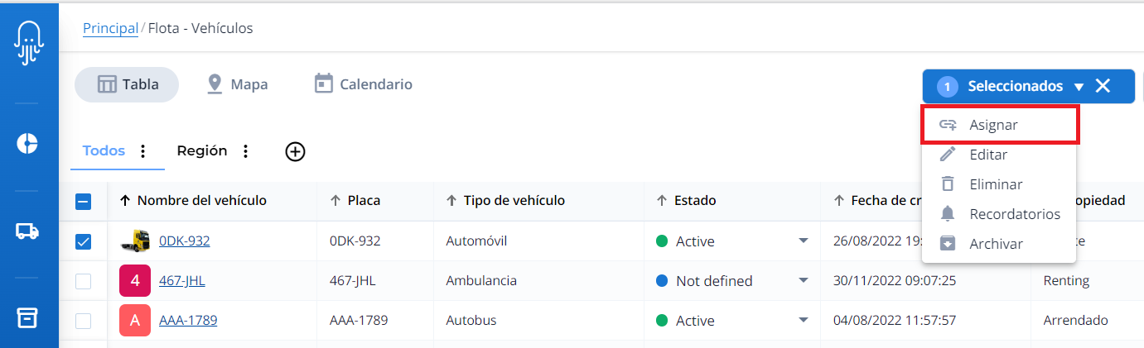Viewport: 1144px width, 348px height.
Task: Open the Estado dropdown for AAA-1789
Action: click(x=803, y=320)
